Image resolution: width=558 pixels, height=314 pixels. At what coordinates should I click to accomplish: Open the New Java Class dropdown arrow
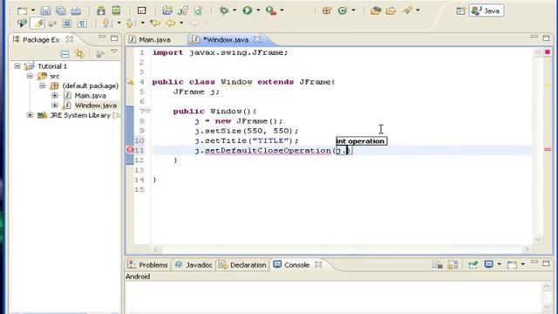[x=353, y=10]
